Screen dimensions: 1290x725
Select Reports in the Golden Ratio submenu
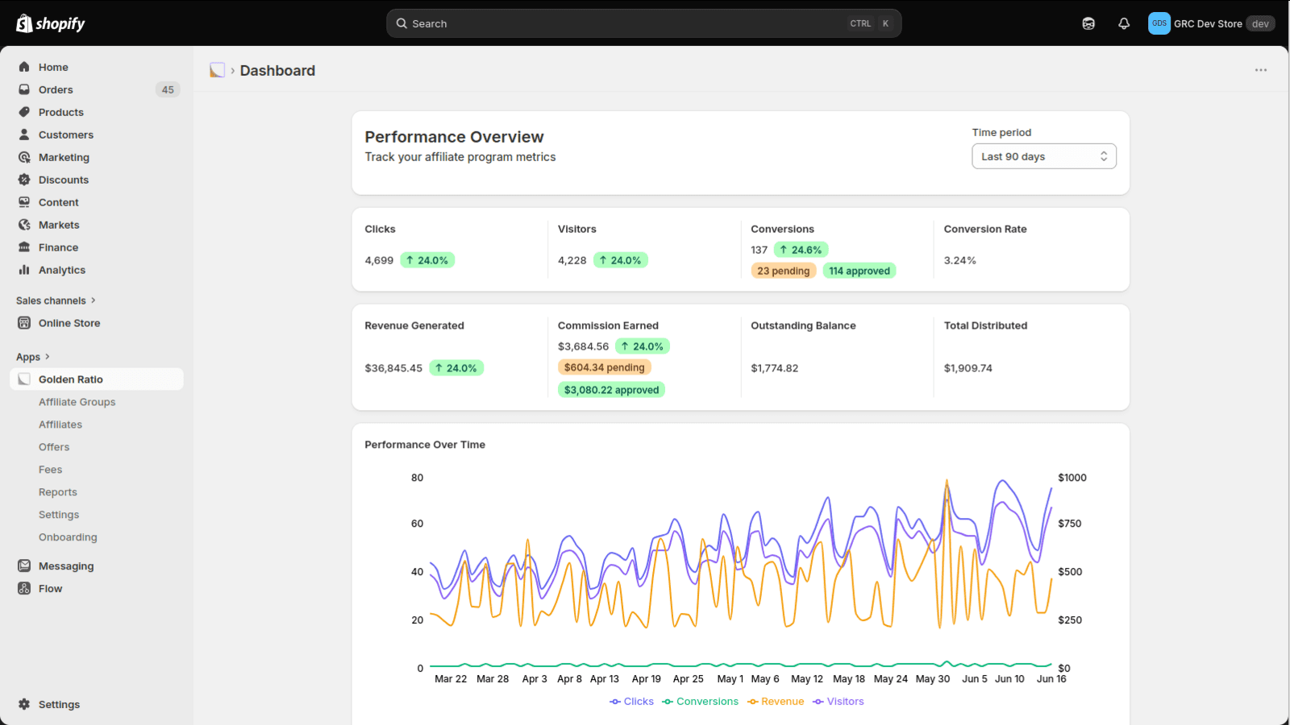pos(58,492)
